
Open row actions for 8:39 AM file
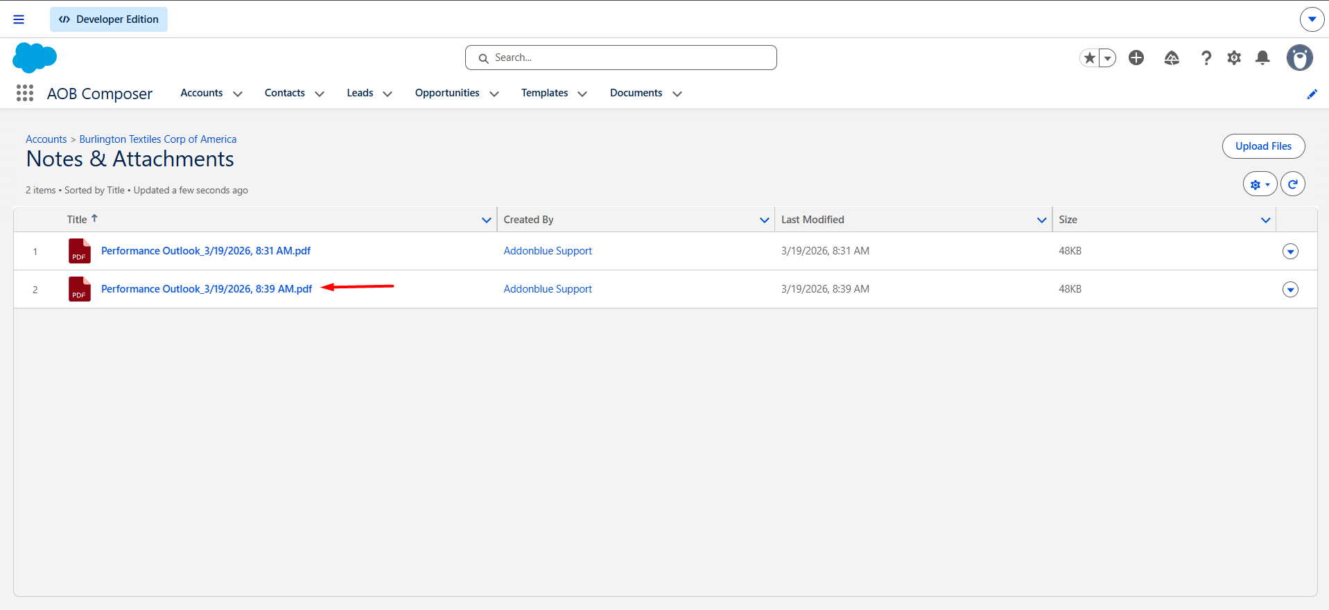pos(1290,289)
